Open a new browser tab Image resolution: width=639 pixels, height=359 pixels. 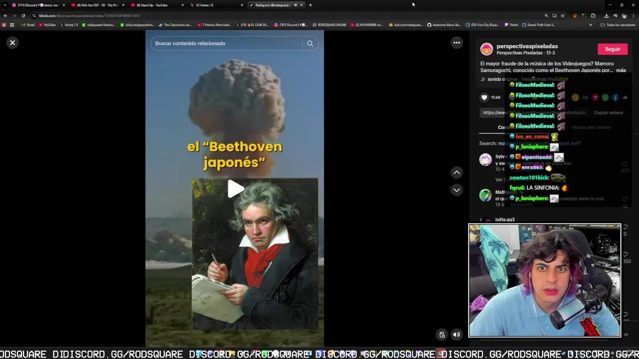tap(310, 5)
